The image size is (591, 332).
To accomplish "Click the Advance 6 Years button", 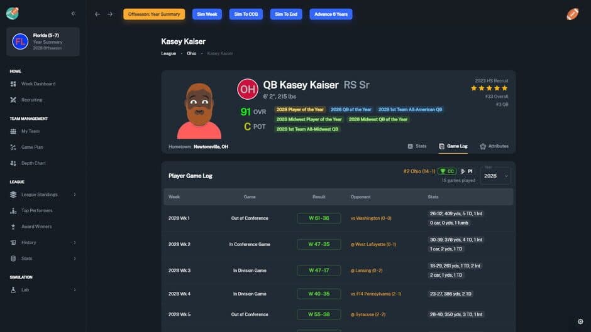I will coord(331,14).
